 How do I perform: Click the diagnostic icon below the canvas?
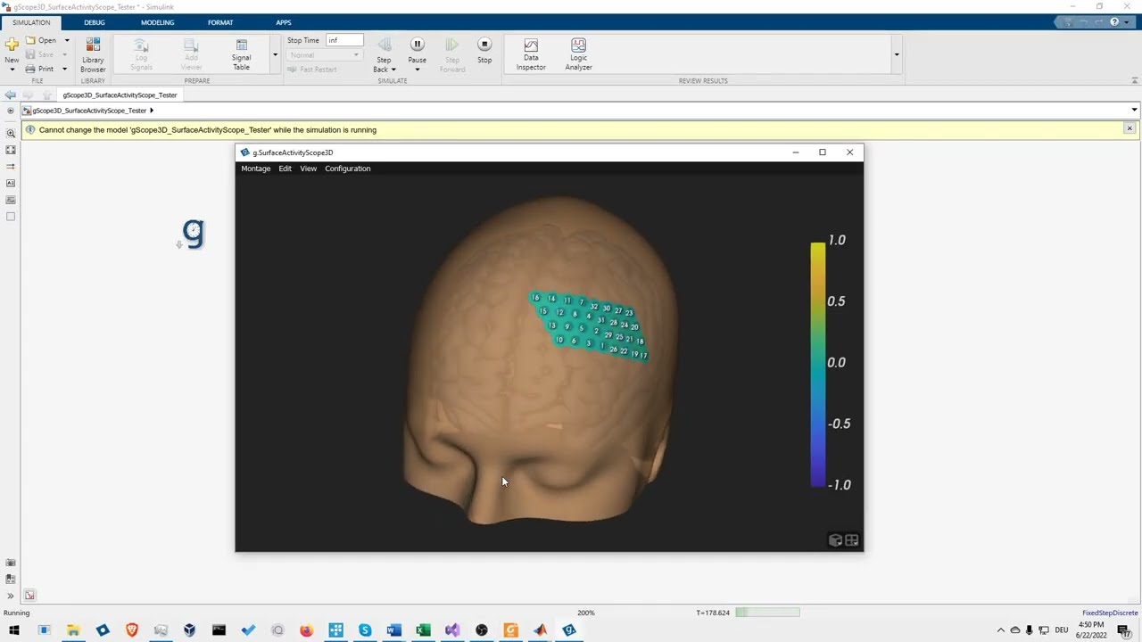(x=29, y=596)
